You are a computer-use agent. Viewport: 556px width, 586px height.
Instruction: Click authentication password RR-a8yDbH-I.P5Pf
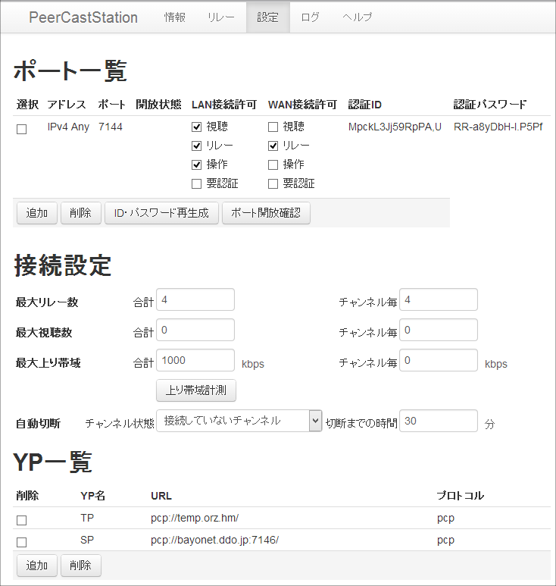click(498, 127)
